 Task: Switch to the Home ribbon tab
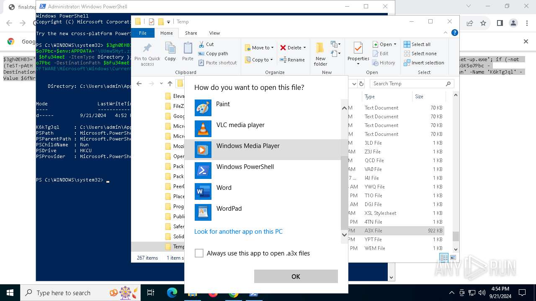[x=166, y=33]
